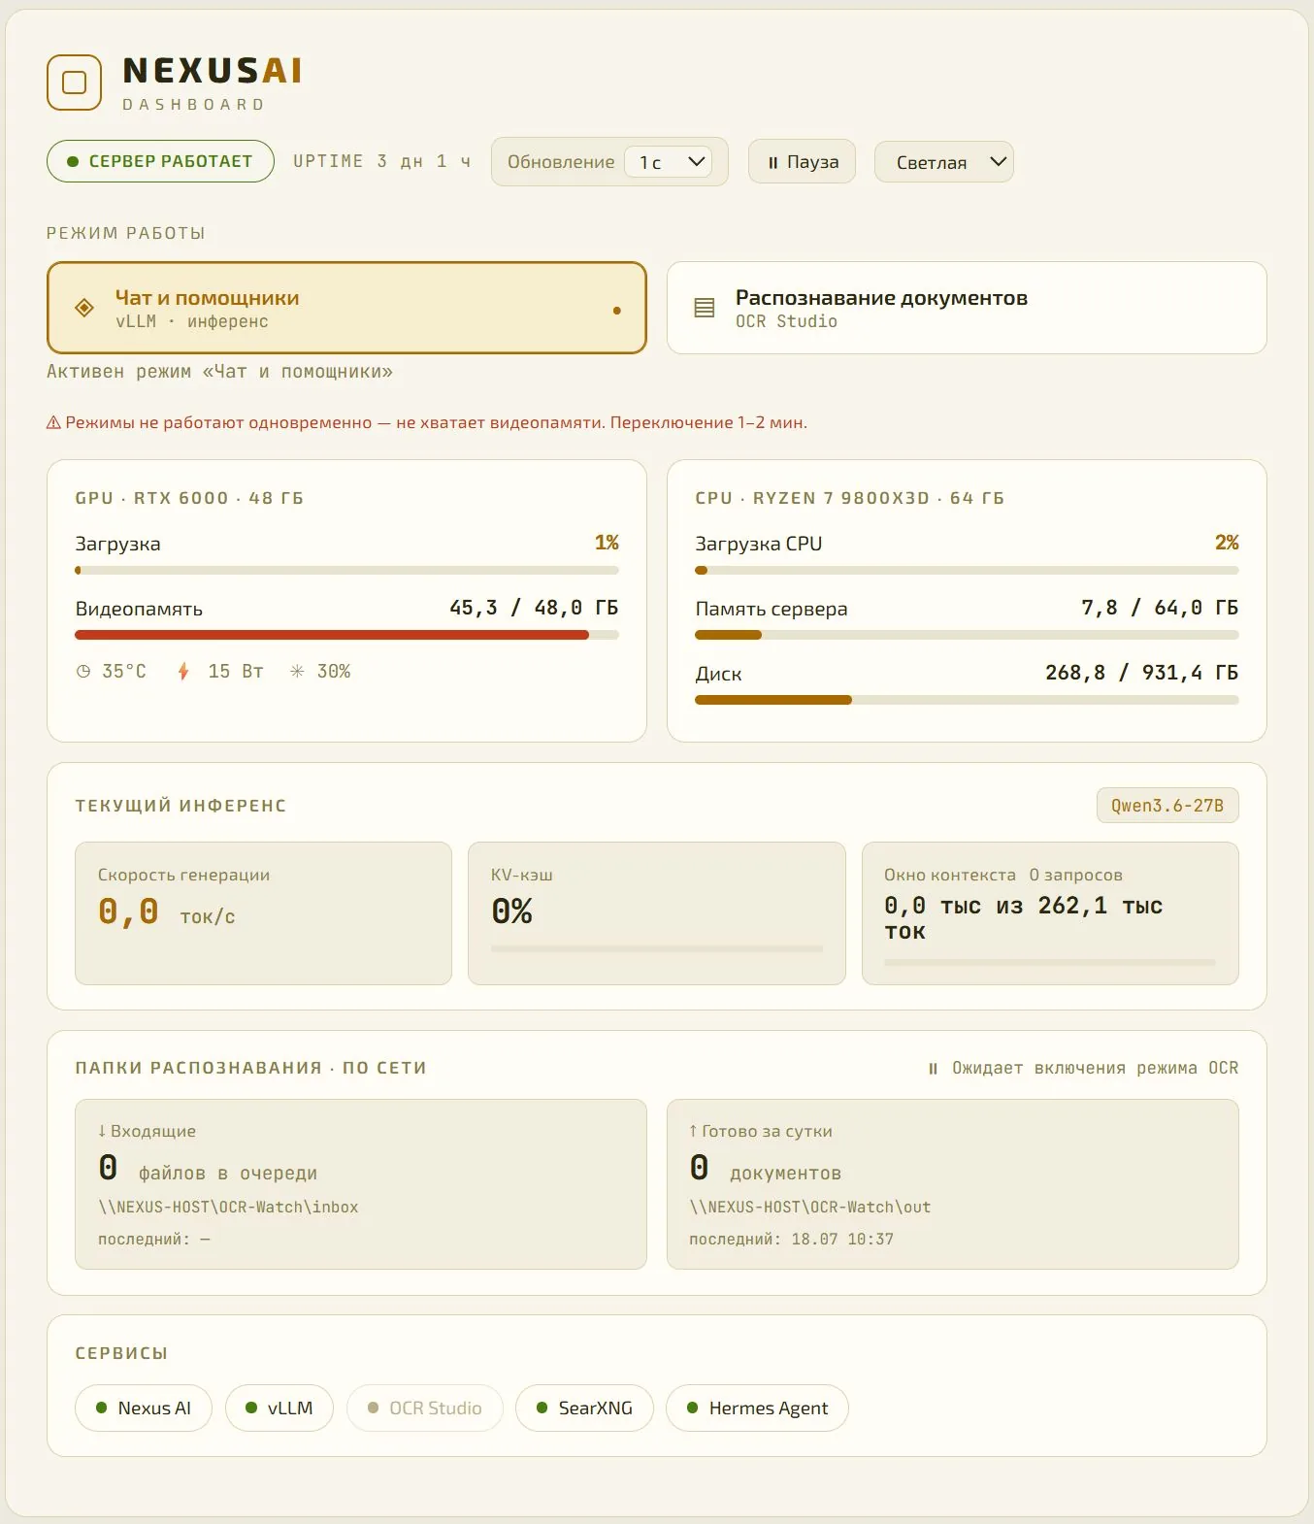
Task: Click the GPU temperature clock icon
Action: click(x=83, y=672)
